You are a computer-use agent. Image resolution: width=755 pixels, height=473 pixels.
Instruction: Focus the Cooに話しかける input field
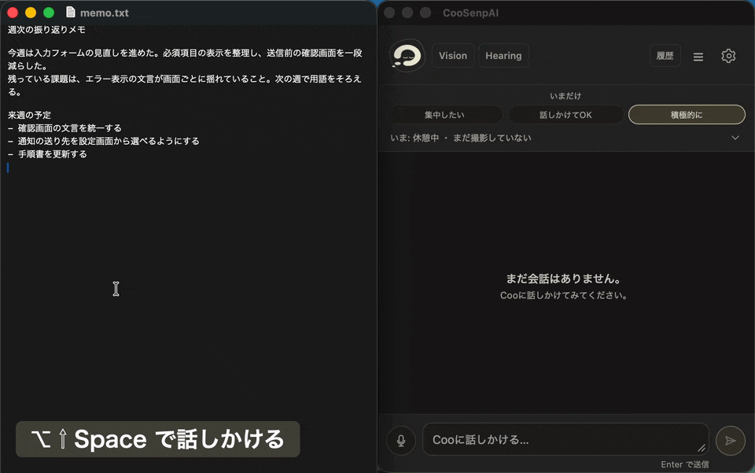pos(565,439)
